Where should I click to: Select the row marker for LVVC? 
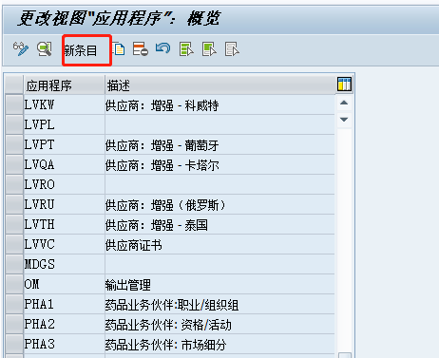pyautogui.click(x=14, y=244)
